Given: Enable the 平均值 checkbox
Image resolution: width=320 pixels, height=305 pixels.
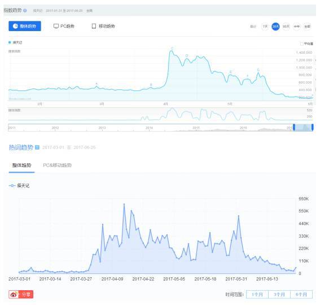Looking at the screenshot, I should pyautogui.click(x=301, y=43).
